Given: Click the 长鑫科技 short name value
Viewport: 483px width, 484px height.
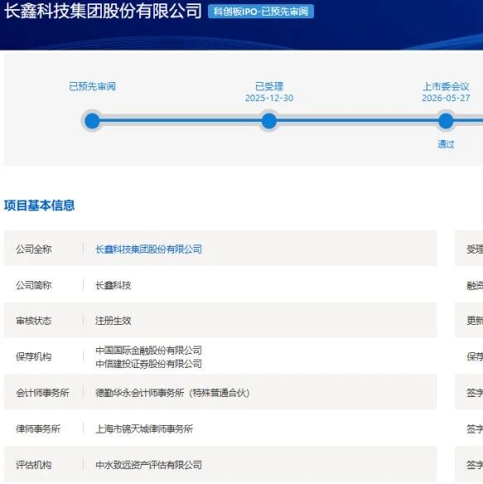Looking at the screenshot, I should [x=113, y=285].
